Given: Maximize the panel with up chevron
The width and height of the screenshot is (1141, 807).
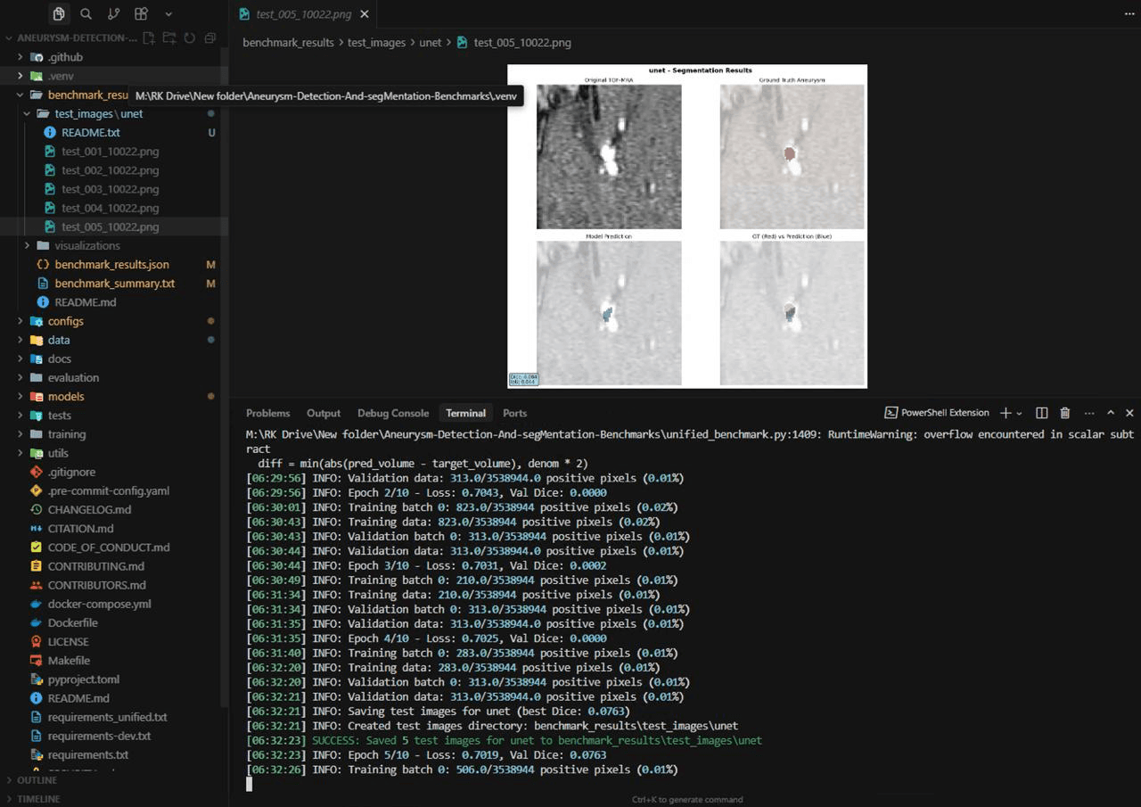Looking at the screenshot, I should point(1111,413).
